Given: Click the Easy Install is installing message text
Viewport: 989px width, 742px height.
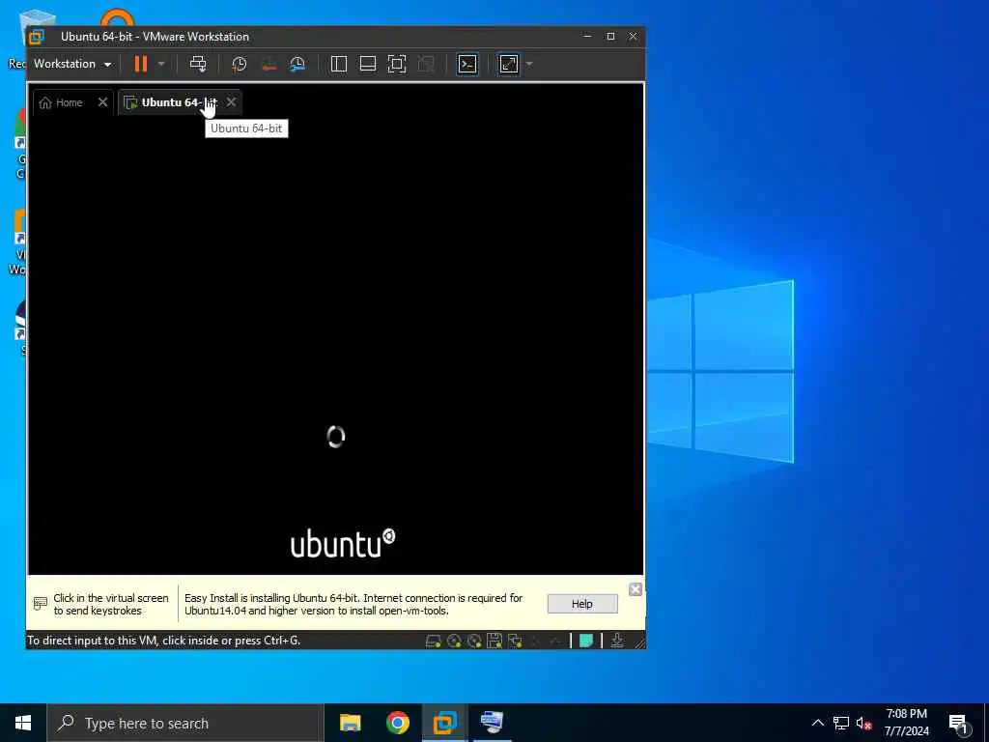Looking at the screenshot, I should (x=353, y=604).
